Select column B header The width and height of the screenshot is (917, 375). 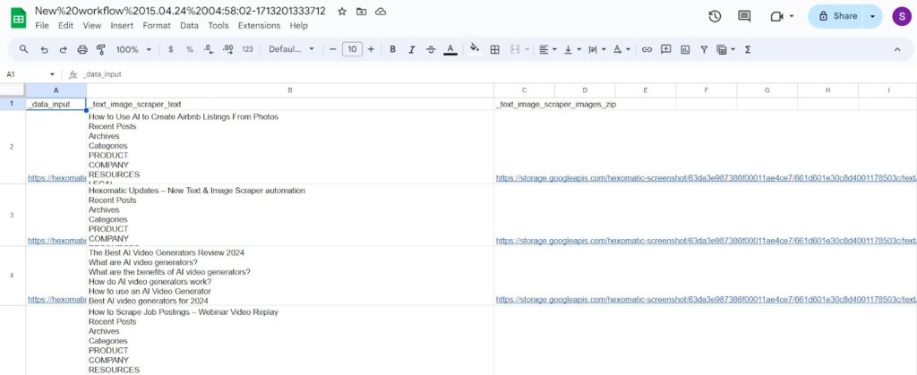pyautogui.click(x=290, y=90)
